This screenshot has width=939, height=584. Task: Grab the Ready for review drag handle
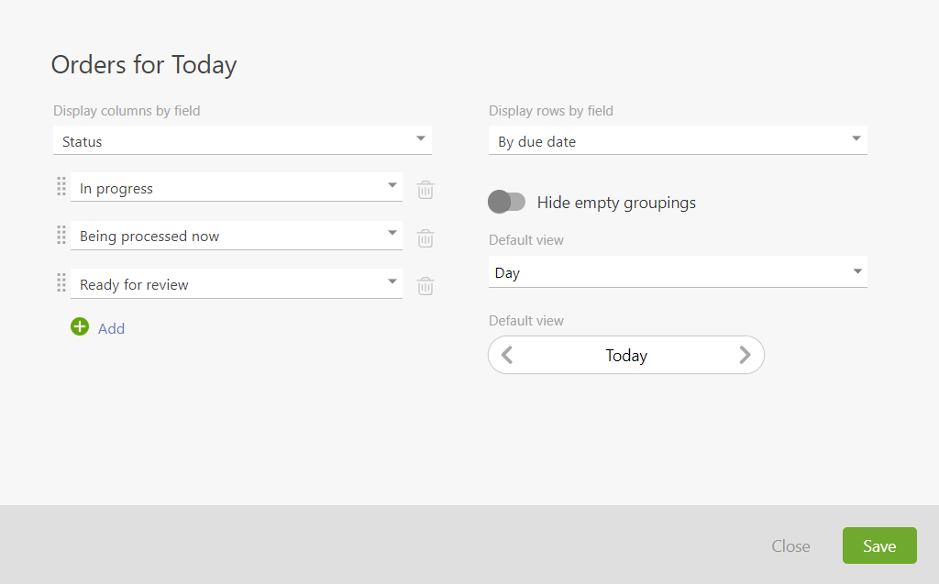click(61, 282)
